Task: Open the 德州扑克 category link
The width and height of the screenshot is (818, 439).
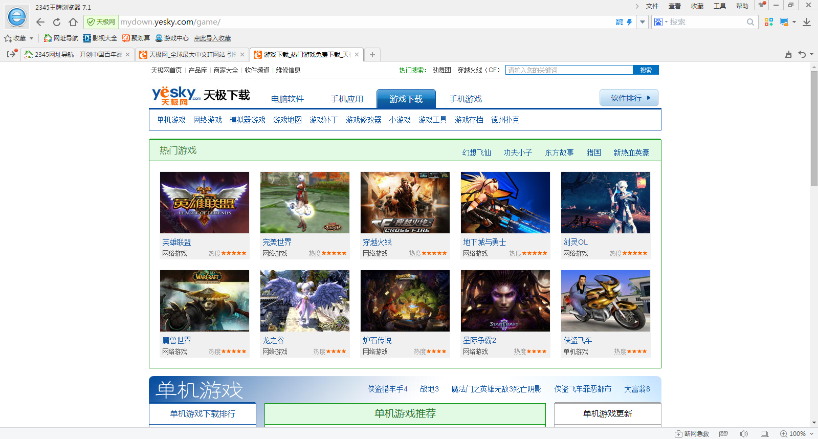Action: click(x=505, y=120)
